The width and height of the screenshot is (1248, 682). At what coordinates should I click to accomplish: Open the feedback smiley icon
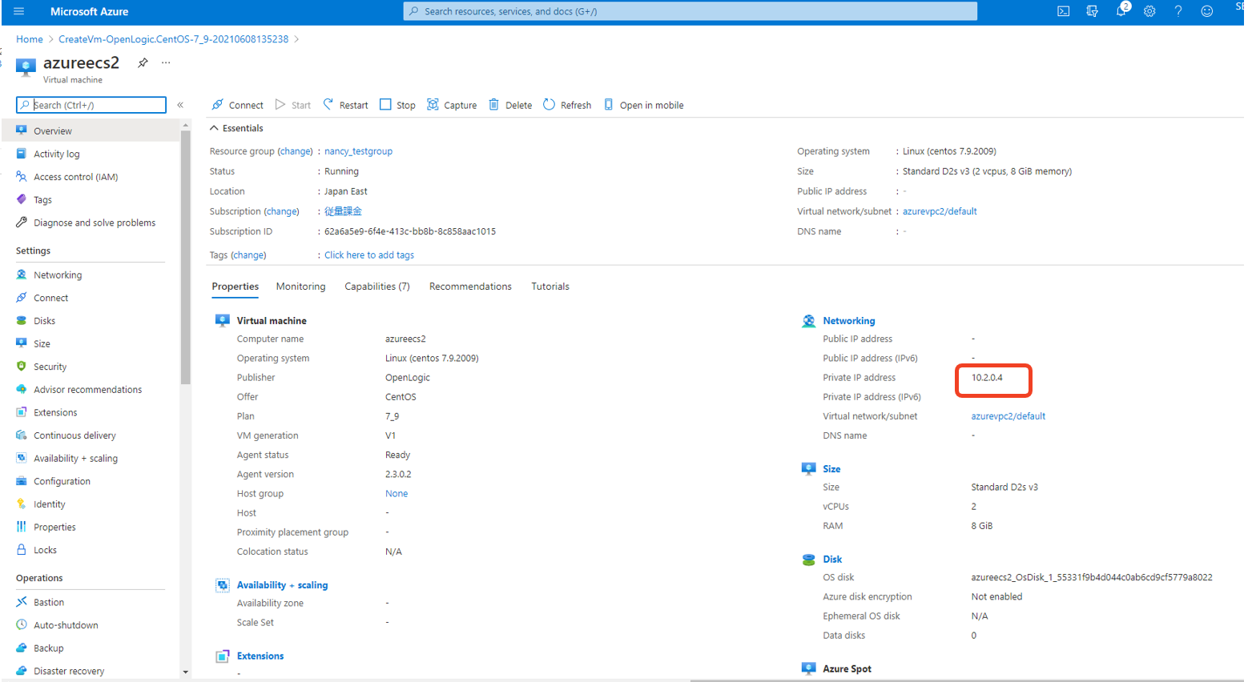[x=1207, y=11]
